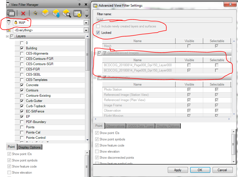Viewport: 238px width, 177px height.
Task: Click the layer list scroll-up arrow
Action: click(87, 36)
